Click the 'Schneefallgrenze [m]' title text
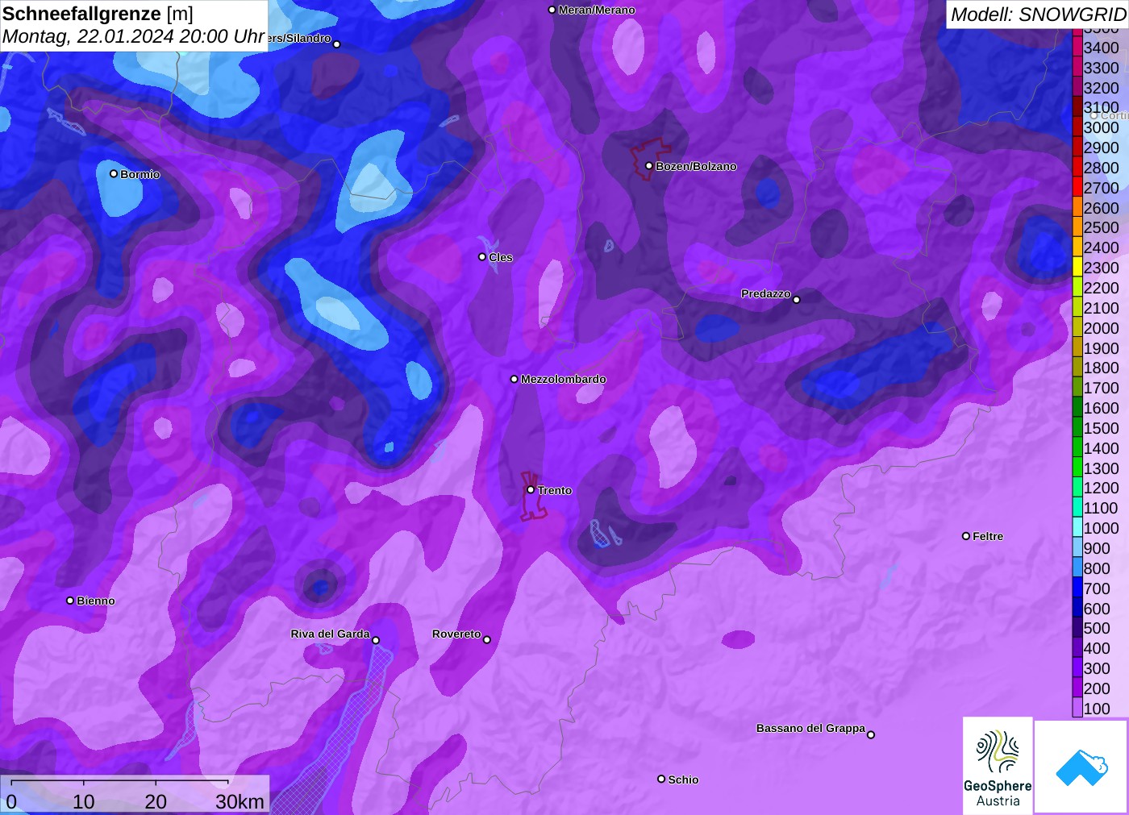This screenshot has width=1129, height=815. point(98,14)
